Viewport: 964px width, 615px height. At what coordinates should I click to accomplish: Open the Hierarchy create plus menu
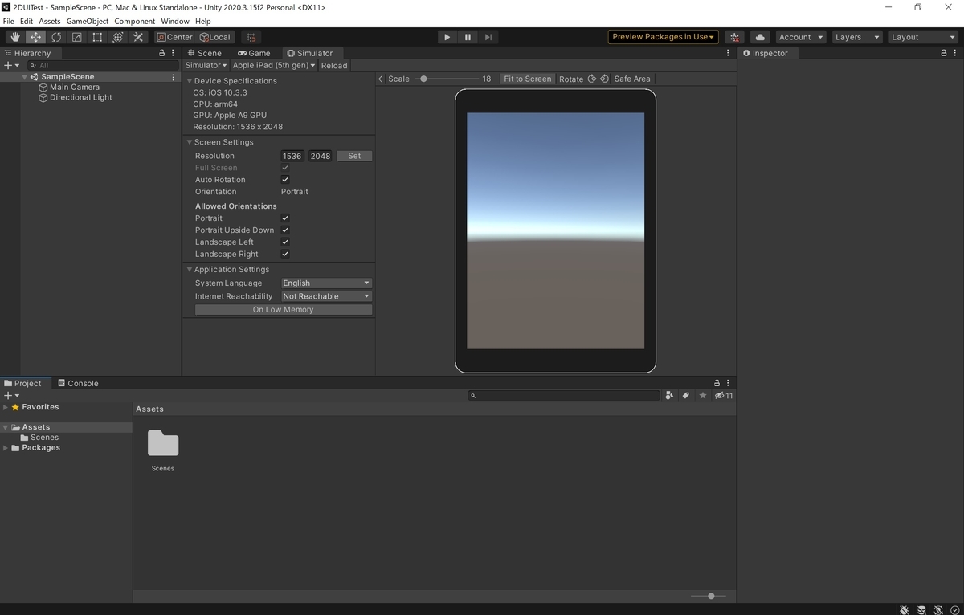tap(11, 65)
